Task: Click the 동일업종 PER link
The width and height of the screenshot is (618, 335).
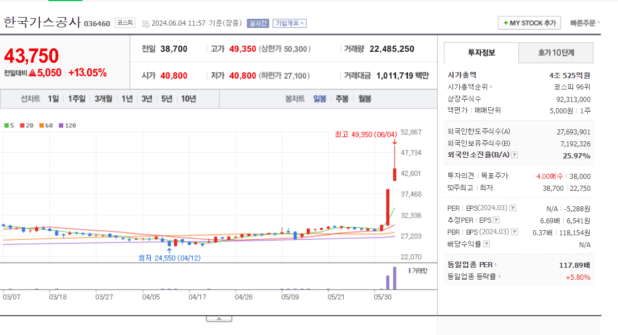Action: (x=470, y=264)
